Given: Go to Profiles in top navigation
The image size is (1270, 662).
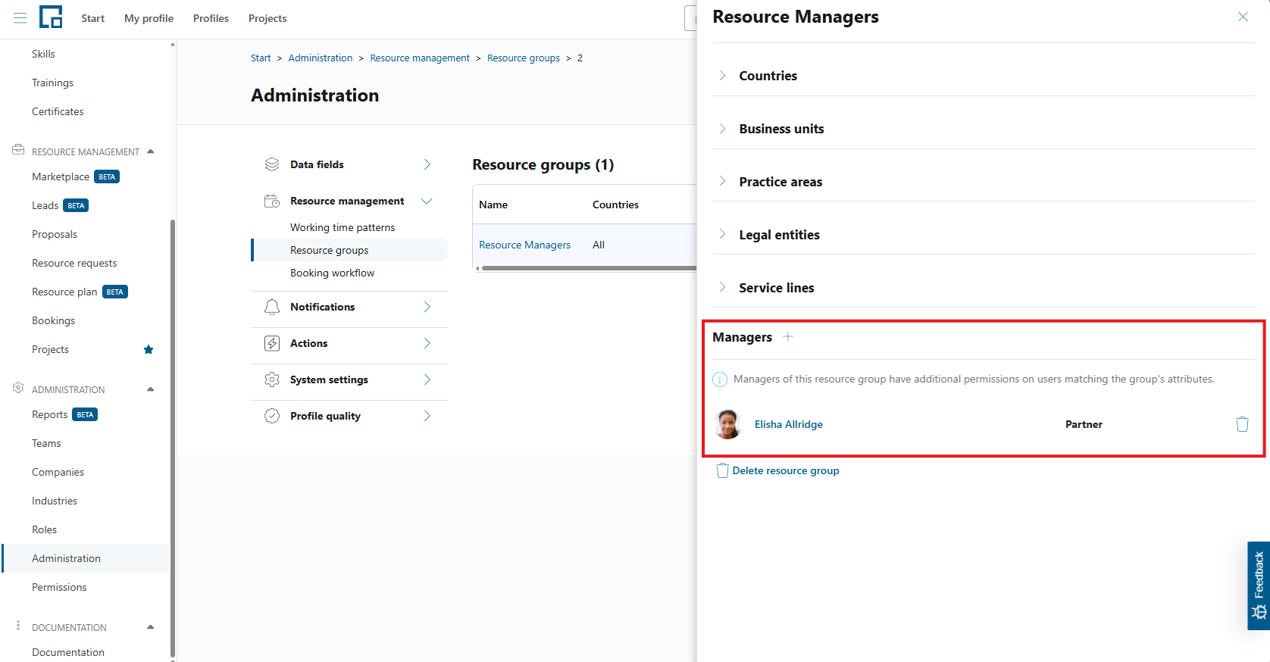Looking at the screenshot, I should [x=211, y=18].
